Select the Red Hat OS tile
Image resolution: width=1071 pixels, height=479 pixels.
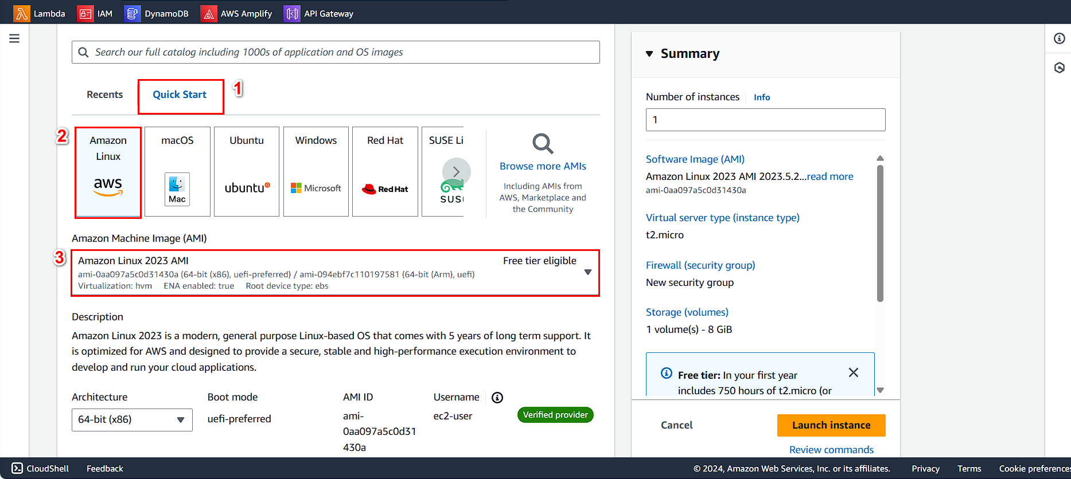[x=385, y=171]
